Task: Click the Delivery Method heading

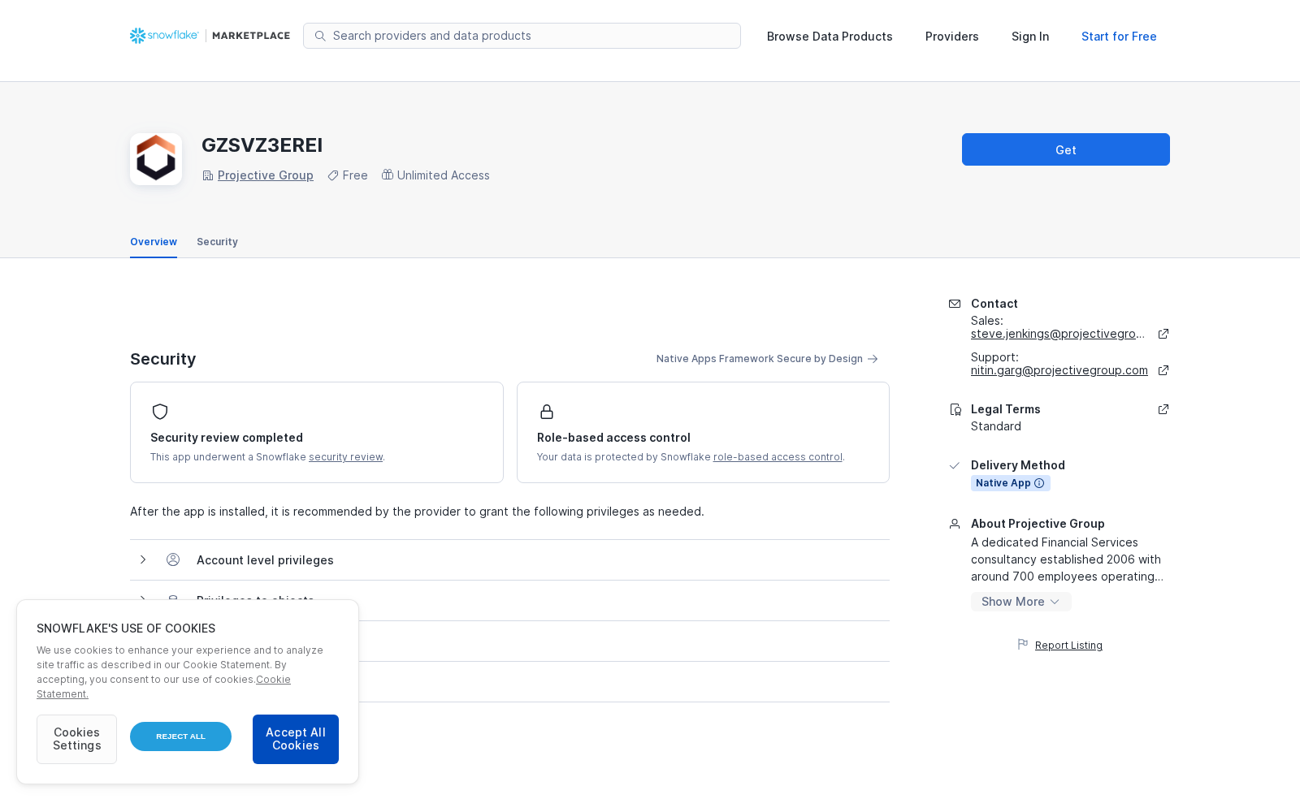Action: pyautogui.click(x=1018, y=465)
